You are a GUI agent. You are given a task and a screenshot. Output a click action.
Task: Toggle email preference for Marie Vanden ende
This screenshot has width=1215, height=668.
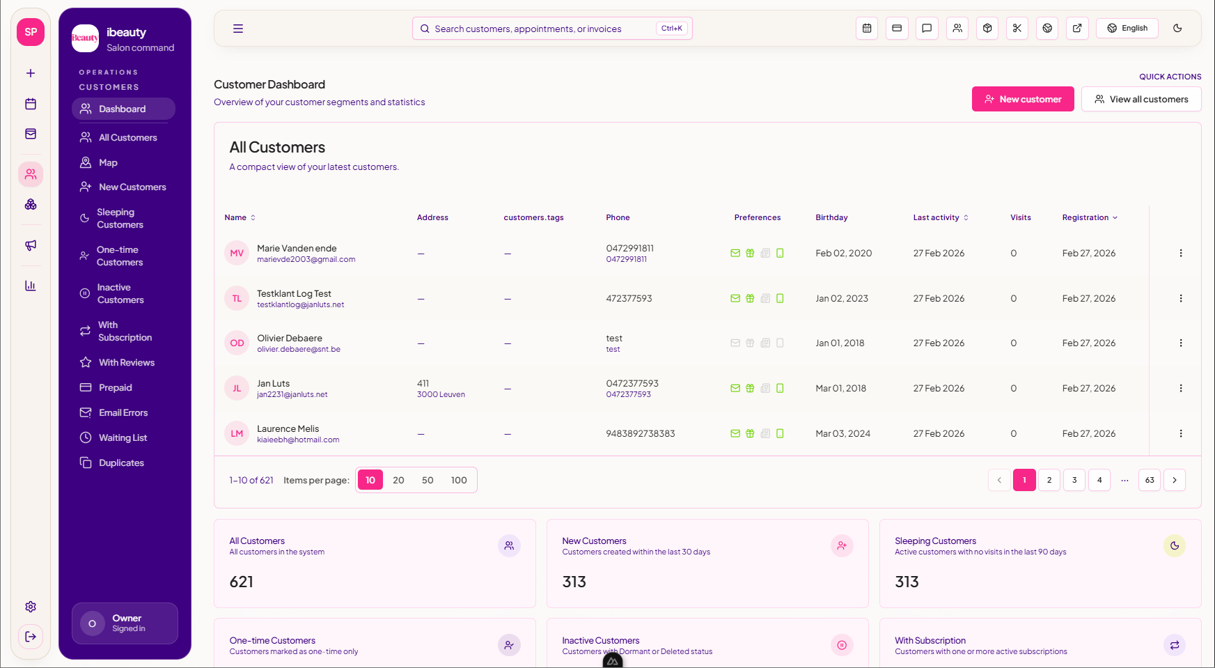(735, 253)
